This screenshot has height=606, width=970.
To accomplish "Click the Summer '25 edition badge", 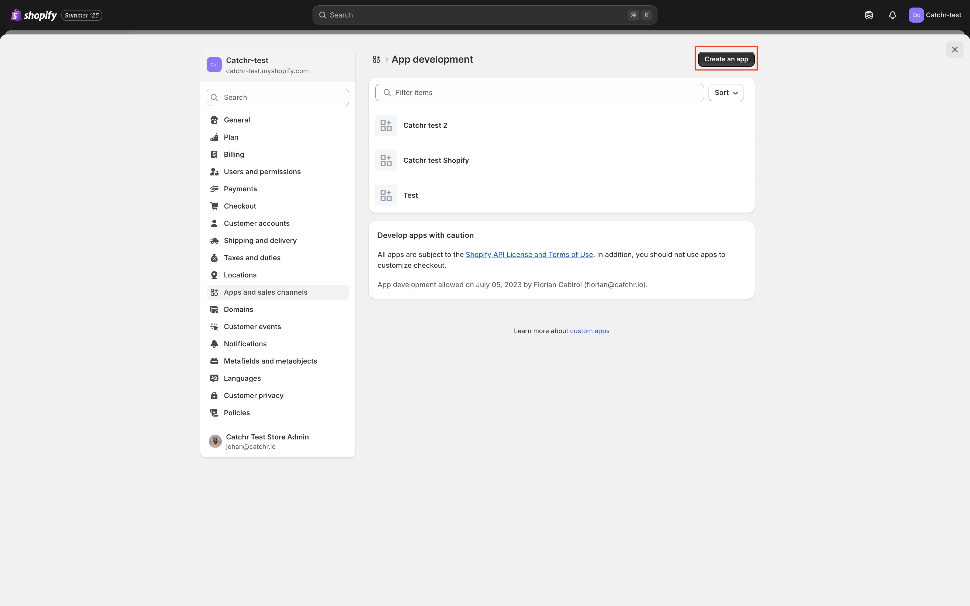I will point(81,15).
